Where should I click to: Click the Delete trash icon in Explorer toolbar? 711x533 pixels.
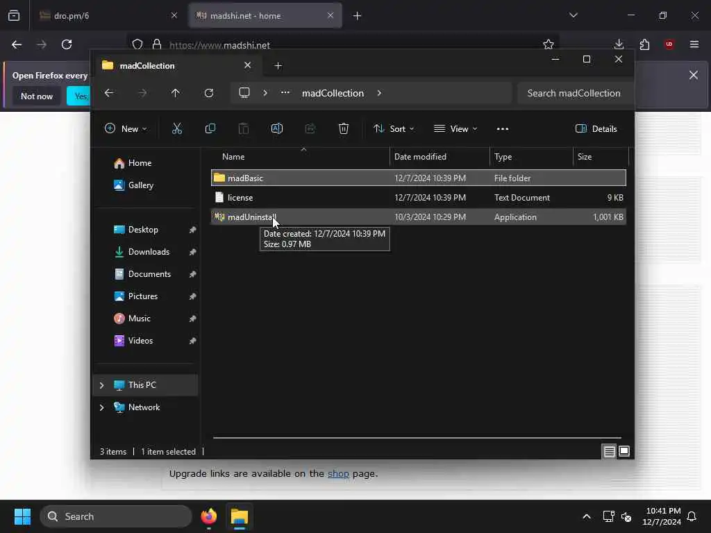344,128
